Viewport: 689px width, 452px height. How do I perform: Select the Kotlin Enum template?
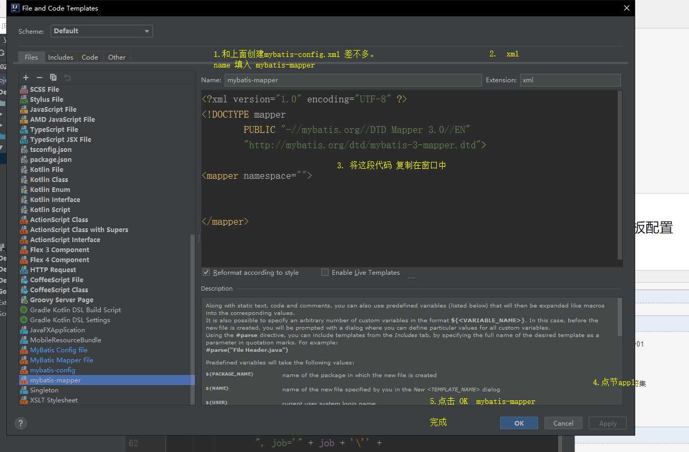[107, 190]
